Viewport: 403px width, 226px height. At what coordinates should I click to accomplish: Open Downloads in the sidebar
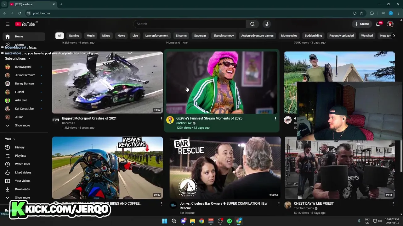24,189
